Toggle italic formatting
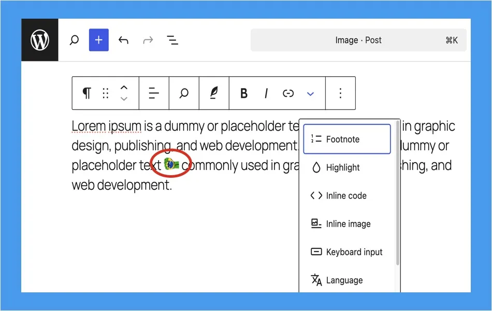Viewport: 492px width, 311px height. click(266, 93)
